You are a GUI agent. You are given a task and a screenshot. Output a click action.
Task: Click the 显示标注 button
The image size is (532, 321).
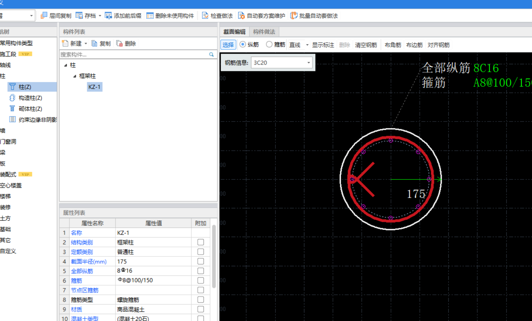click(323, 45)
